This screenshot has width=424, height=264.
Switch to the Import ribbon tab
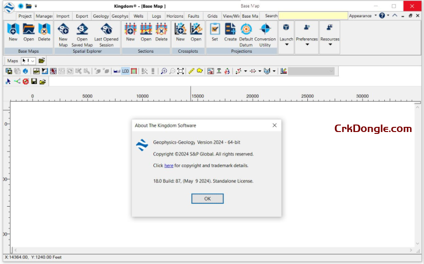click(63, 16)
